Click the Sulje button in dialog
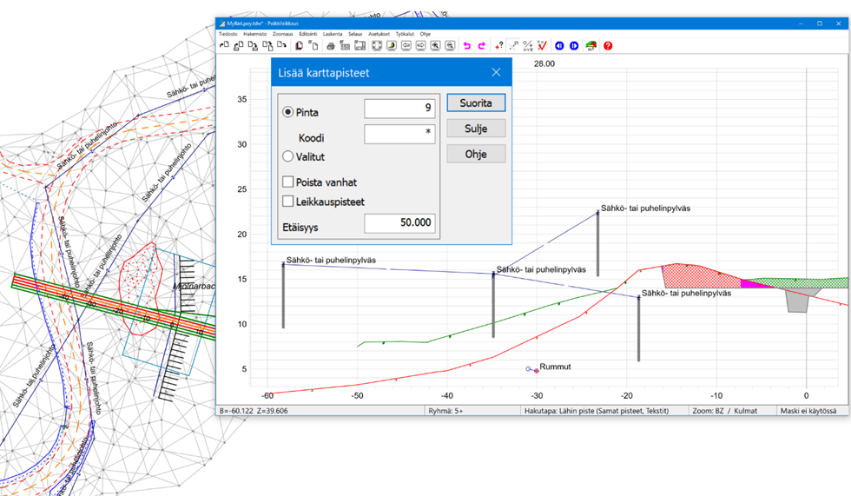The image size is (851, 496). point(476,129)
